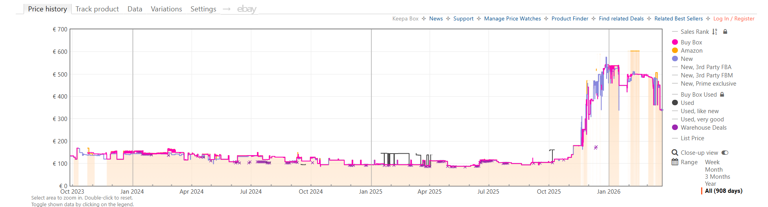Toggle the Amazon price series in legend
This screenshot has height=207, width=768.
pos(691,51)
